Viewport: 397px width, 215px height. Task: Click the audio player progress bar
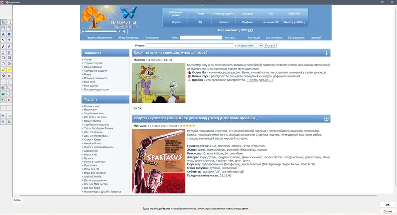click(x=101, y=31)
